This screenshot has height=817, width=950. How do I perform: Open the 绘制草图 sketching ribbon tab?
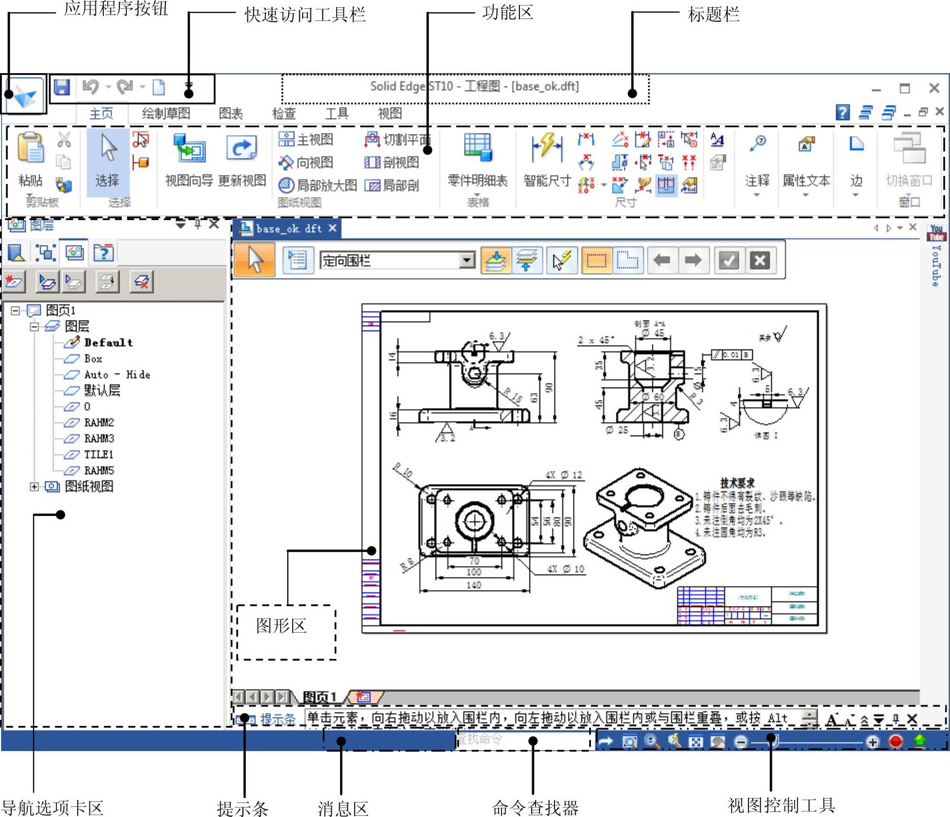click(166, 113)
